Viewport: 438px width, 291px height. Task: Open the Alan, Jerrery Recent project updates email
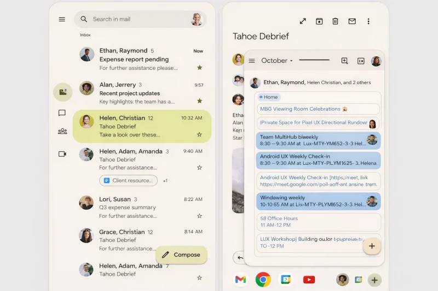click(142, 93)
